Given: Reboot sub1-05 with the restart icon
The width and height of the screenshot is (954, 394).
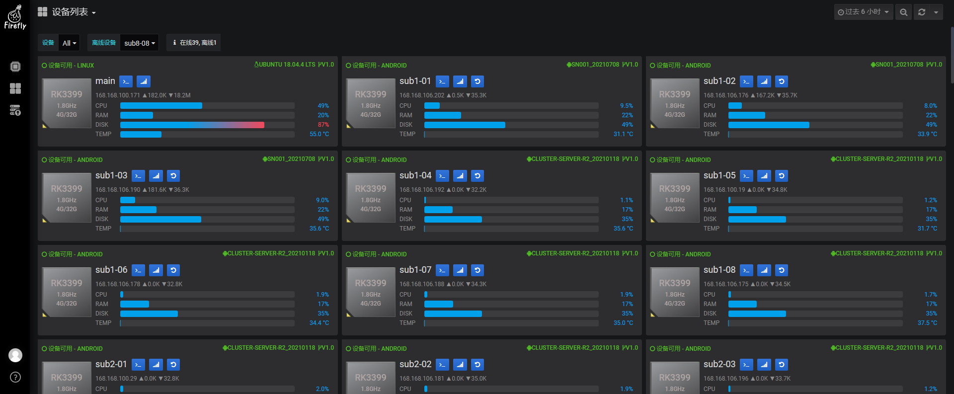Looking at the screenshot, I should tap(782, 176).
